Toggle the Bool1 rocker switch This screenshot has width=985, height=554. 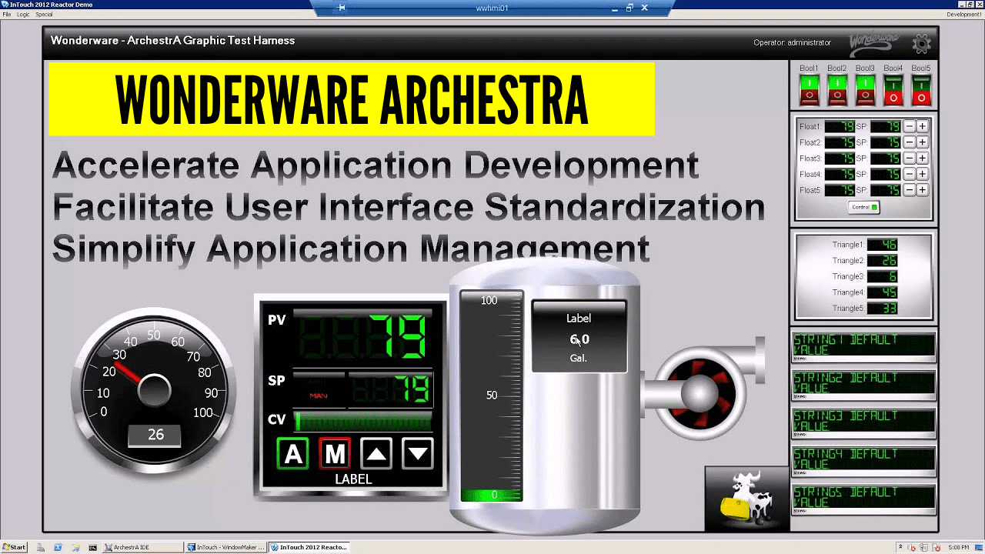click(809, 90)
